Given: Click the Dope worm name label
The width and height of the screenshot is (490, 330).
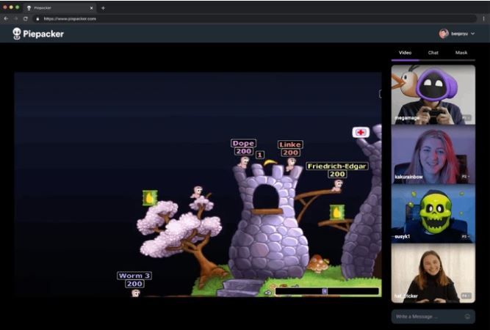Looking at the screenshot, I should click(x=243, y=143).
